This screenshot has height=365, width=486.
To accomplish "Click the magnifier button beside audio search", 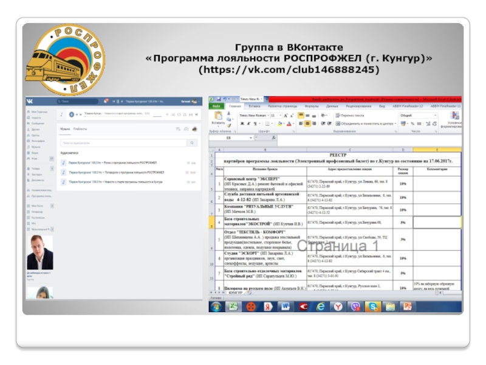I will click(192, 143).
